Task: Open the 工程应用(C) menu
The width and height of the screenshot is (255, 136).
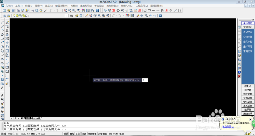Action: [x=142, y=6]
